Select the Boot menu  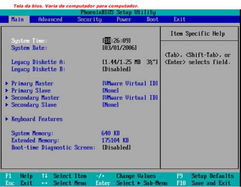point(152,20)
